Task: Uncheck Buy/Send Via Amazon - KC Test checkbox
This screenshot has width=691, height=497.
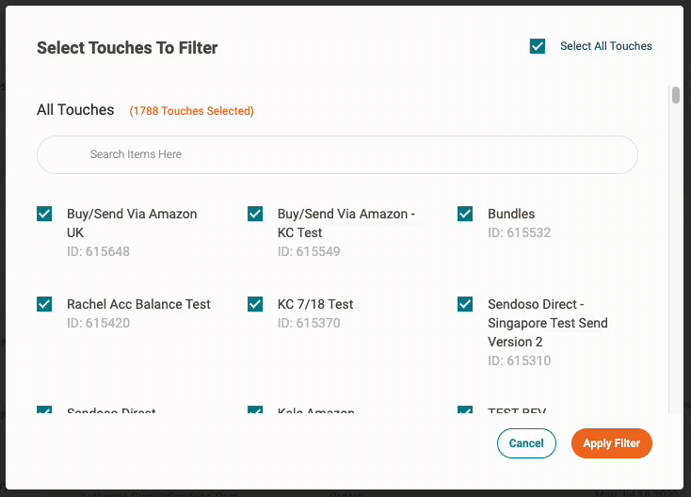Action: coord(255,214)
